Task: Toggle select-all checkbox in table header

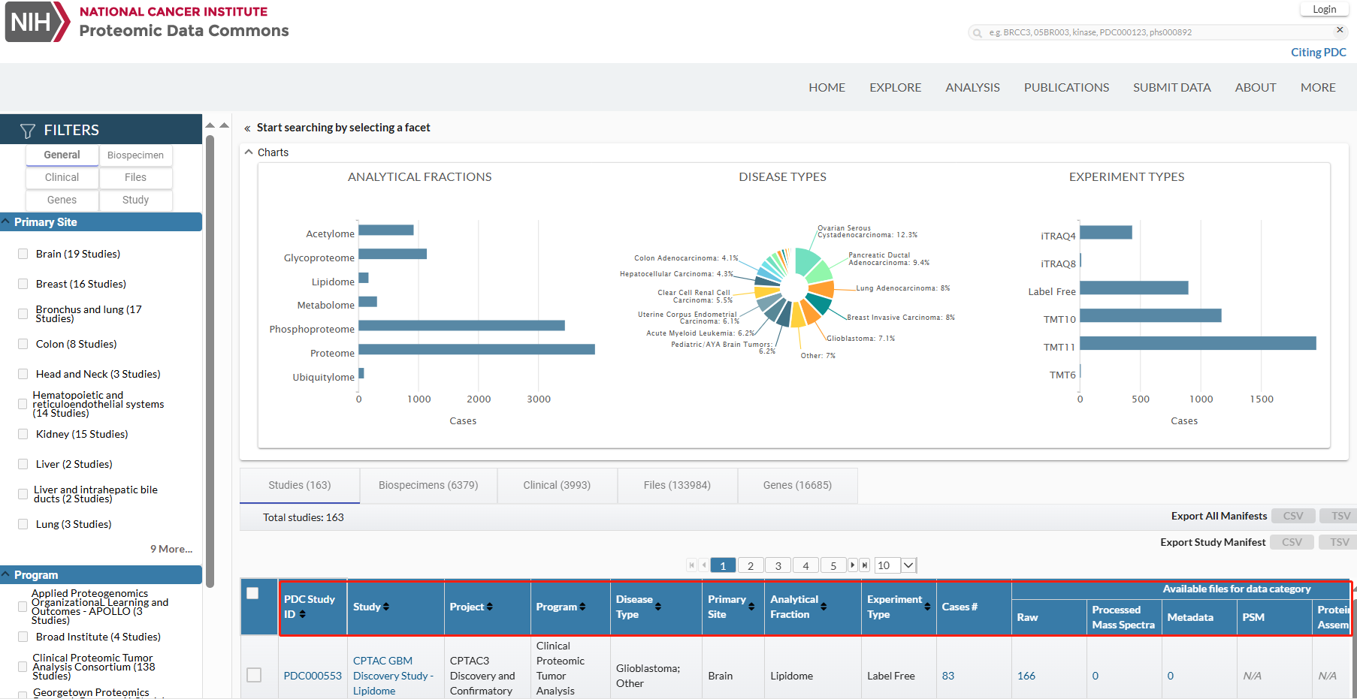Action: [252, 593]
